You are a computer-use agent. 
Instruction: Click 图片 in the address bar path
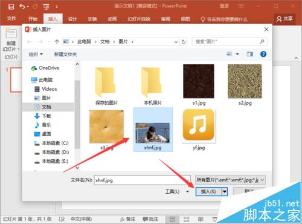pyautogui.click(x=123, y=42)
